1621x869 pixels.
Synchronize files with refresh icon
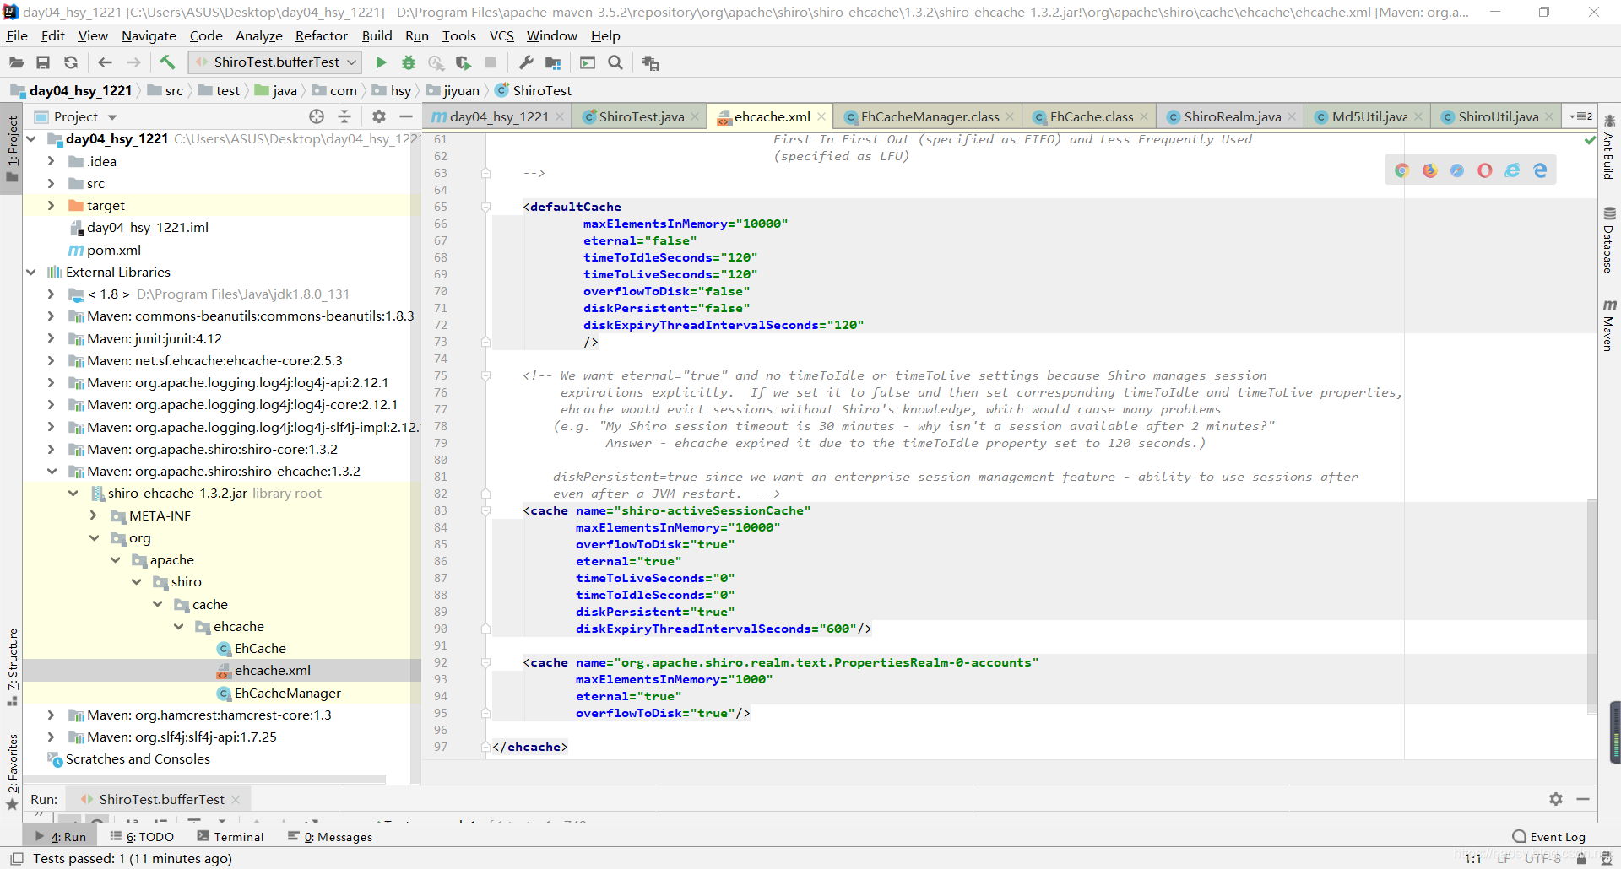[71, 62]
